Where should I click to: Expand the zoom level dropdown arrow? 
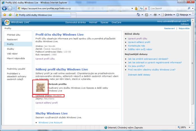pos(190,127)
